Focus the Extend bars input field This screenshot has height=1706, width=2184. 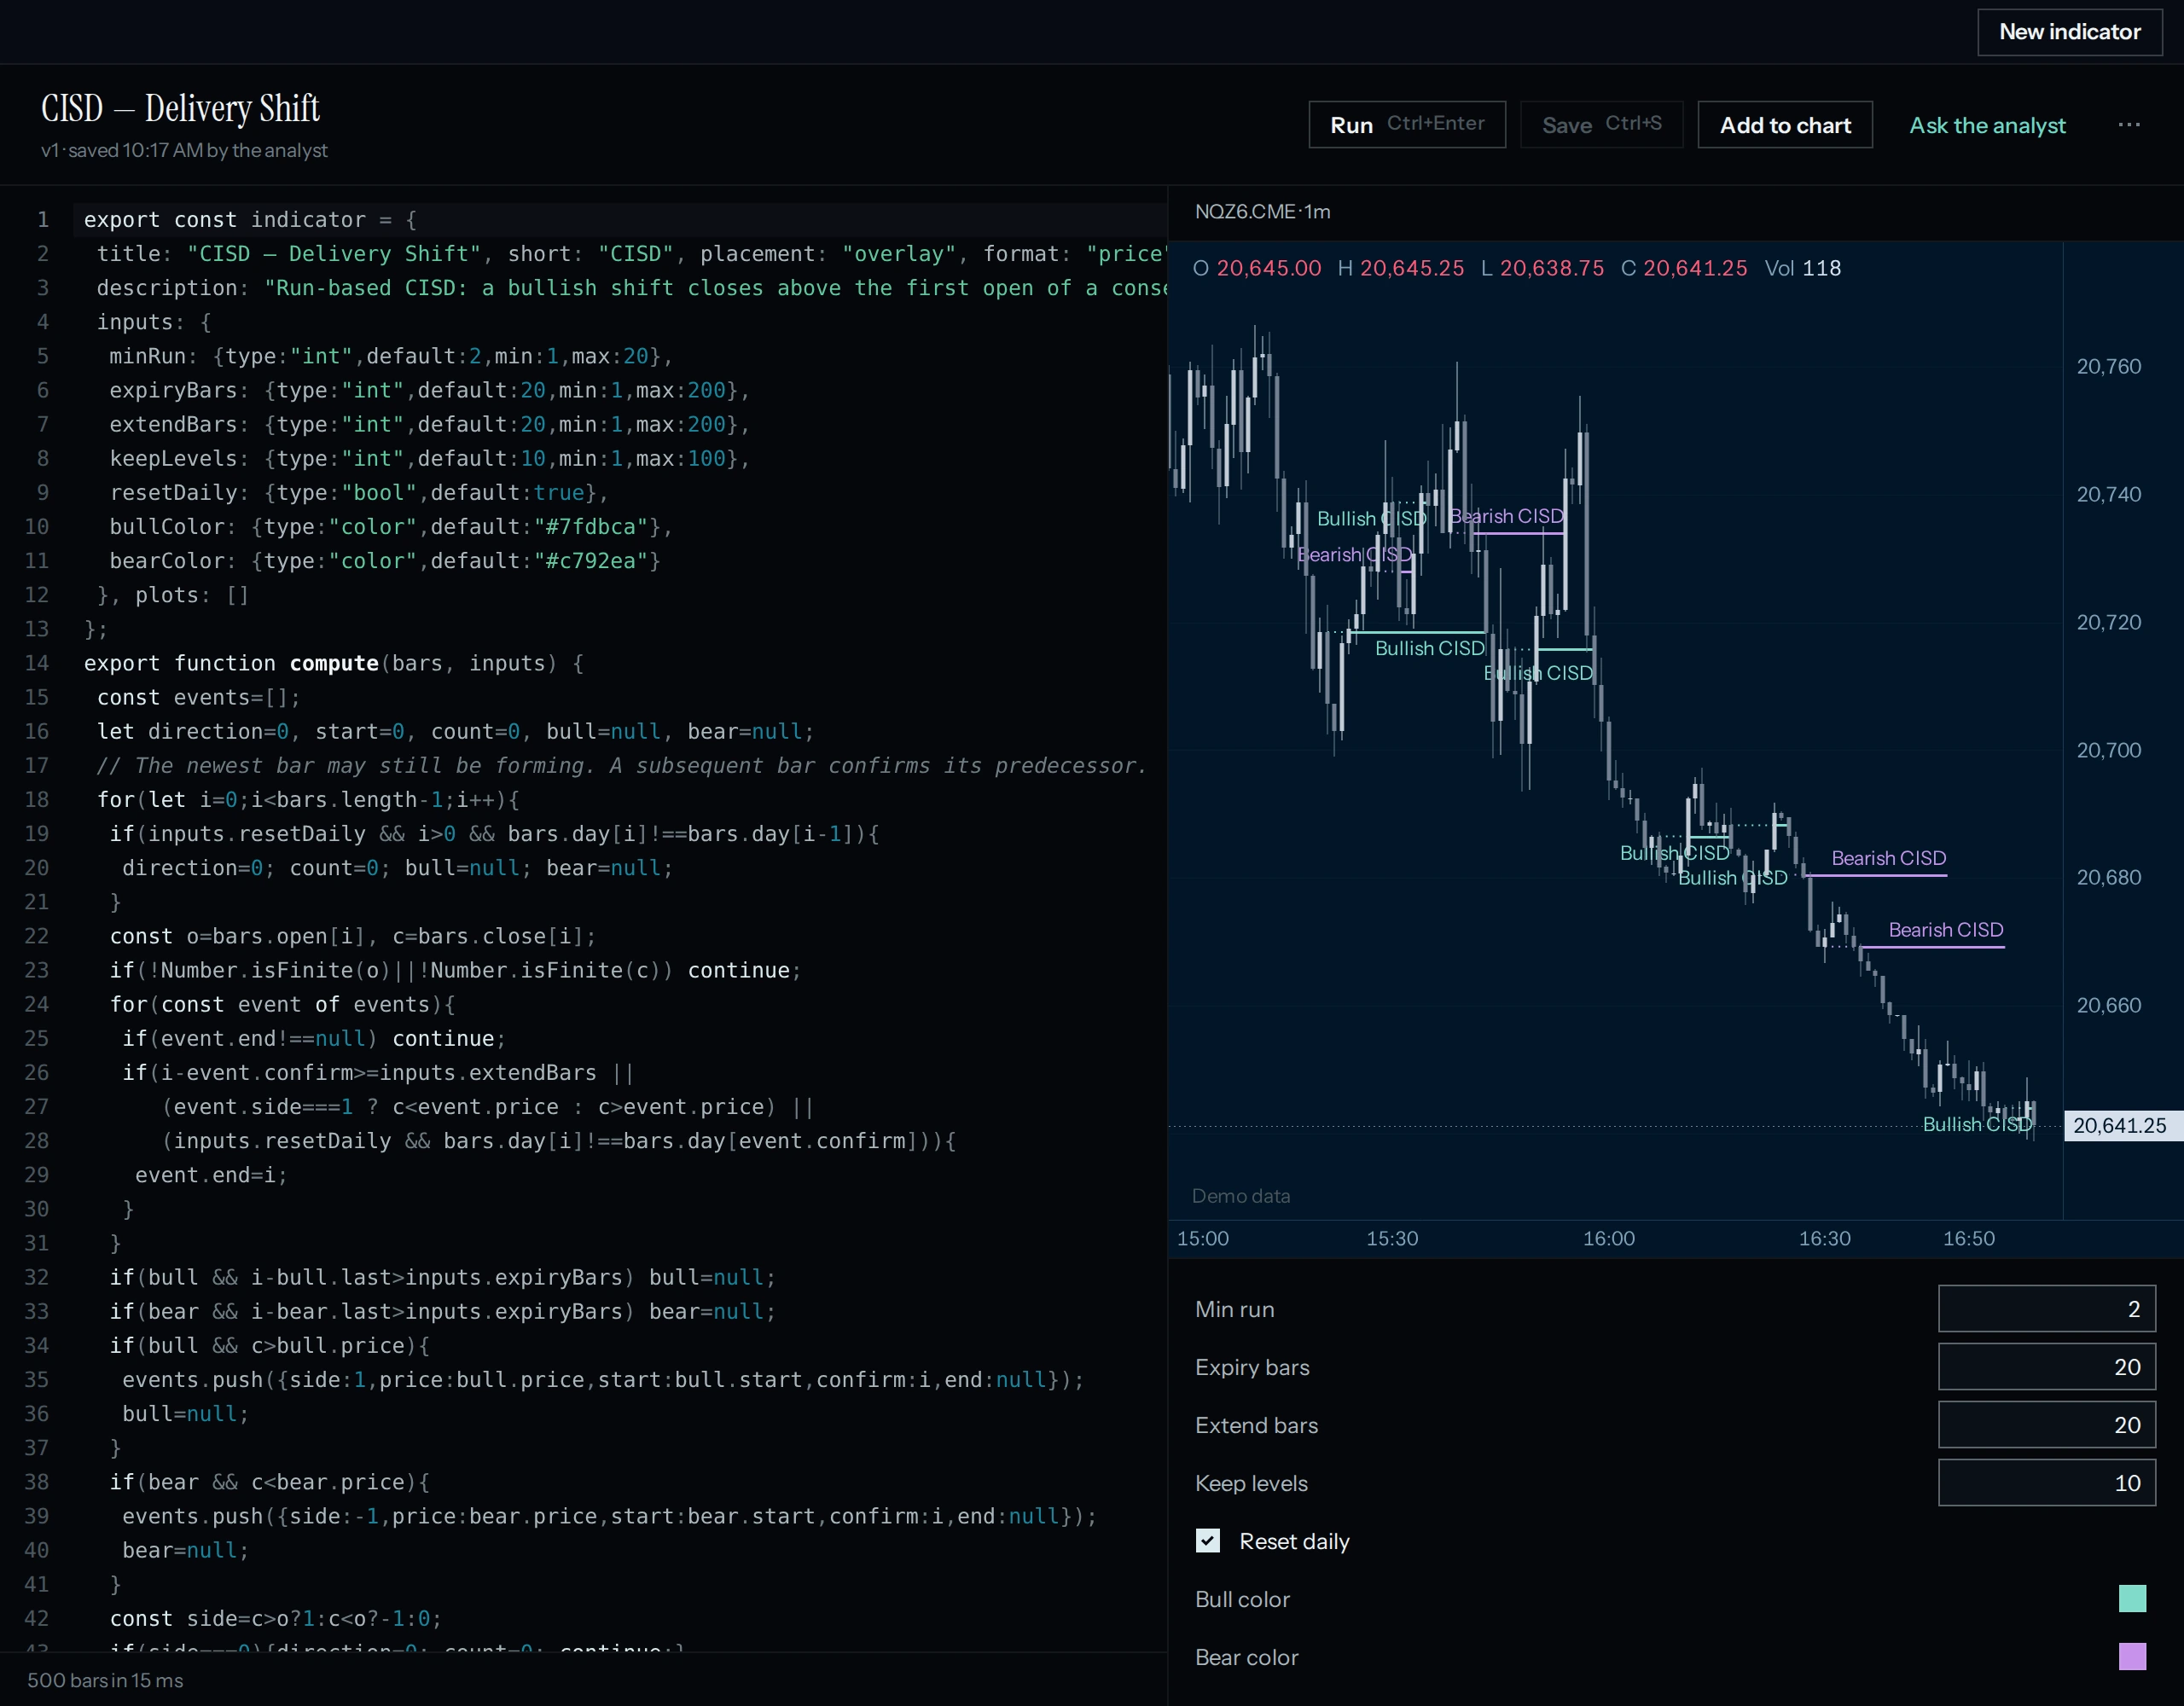(x=2046, y=1424)
